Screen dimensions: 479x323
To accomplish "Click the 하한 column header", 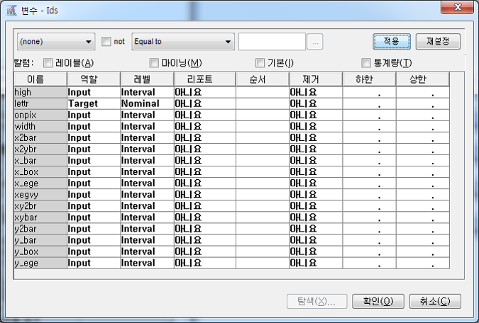I will coord(369,79).
